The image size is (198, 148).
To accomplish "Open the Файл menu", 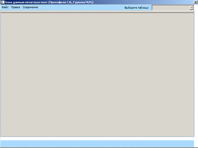I will coord(5,7).
